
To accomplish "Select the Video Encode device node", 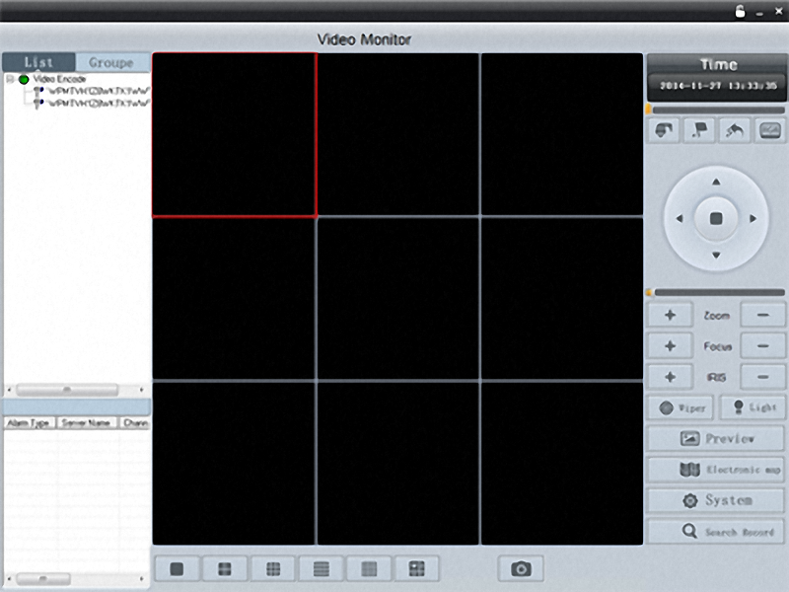I will (59, 79).
